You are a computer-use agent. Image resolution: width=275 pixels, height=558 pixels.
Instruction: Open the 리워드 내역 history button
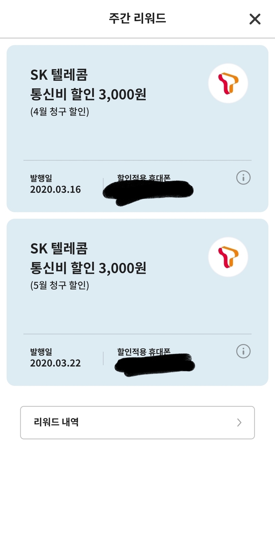137,422
